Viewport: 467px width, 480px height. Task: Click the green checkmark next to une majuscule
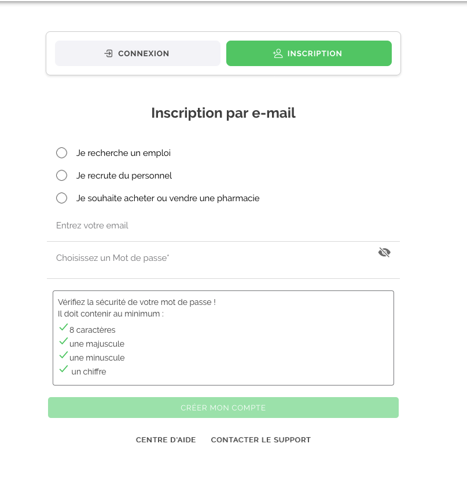pos(63,341)
